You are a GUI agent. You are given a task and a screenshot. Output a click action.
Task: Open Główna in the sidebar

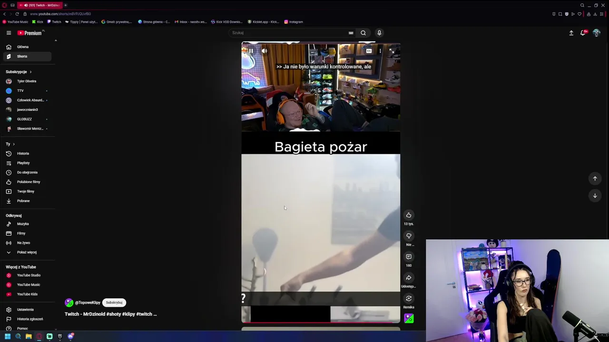[x=28, y=47]
